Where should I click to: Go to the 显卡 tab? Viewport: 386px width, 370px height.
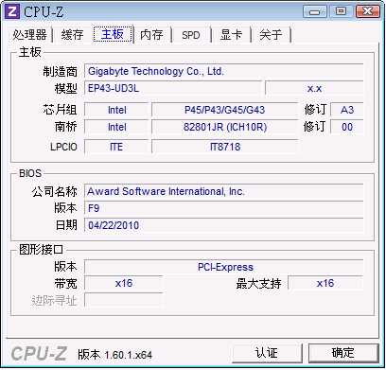coord(231,34)
